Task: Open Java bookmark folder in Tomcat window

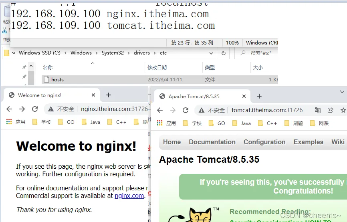Action: 242,123
